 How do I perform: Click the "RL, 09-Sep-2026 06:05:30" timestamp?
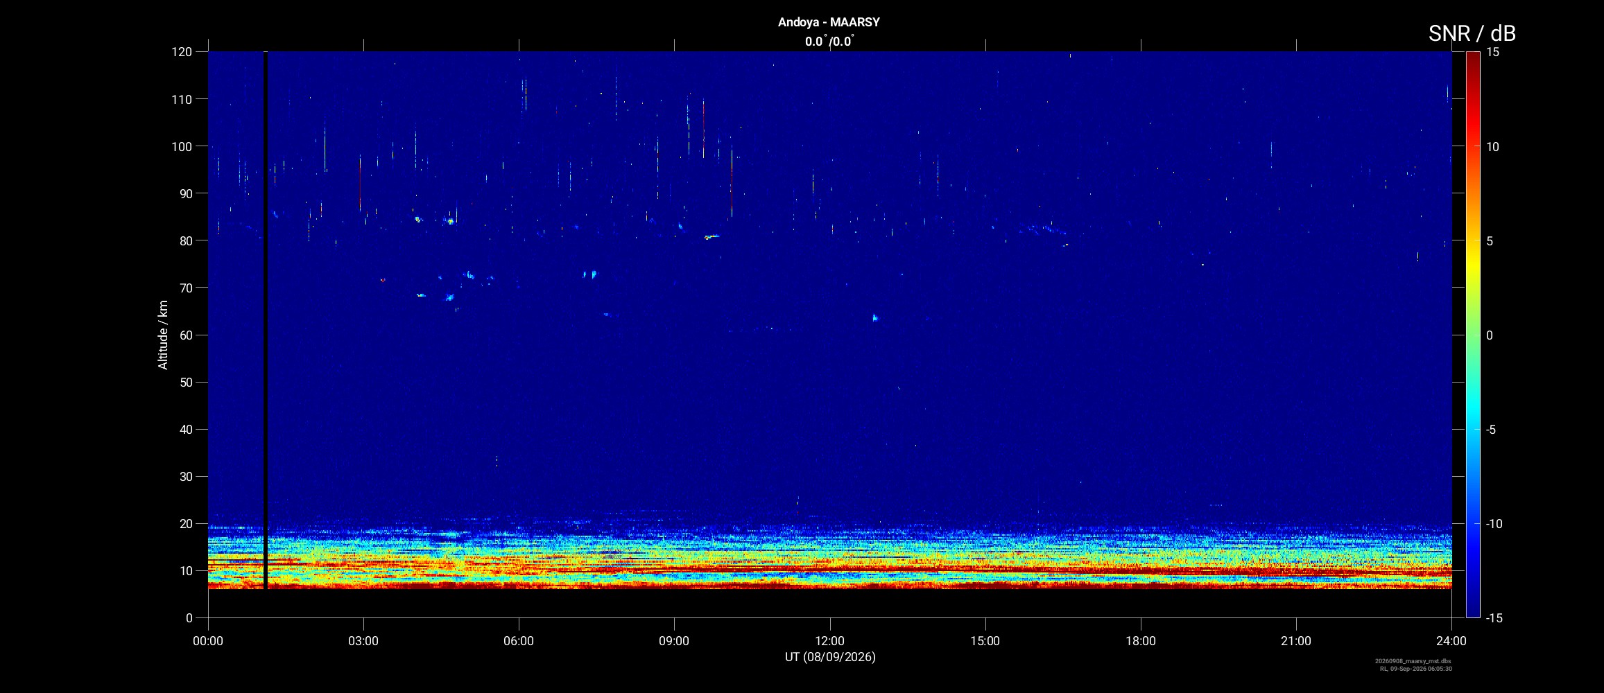click(x=1416, y=669)
